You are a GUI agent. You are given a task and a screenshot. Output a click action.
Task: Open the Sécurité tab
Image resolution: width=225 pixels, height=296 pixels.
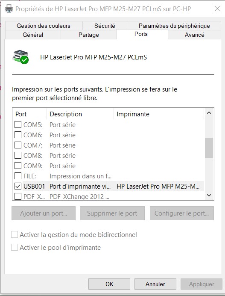point(105,26)
